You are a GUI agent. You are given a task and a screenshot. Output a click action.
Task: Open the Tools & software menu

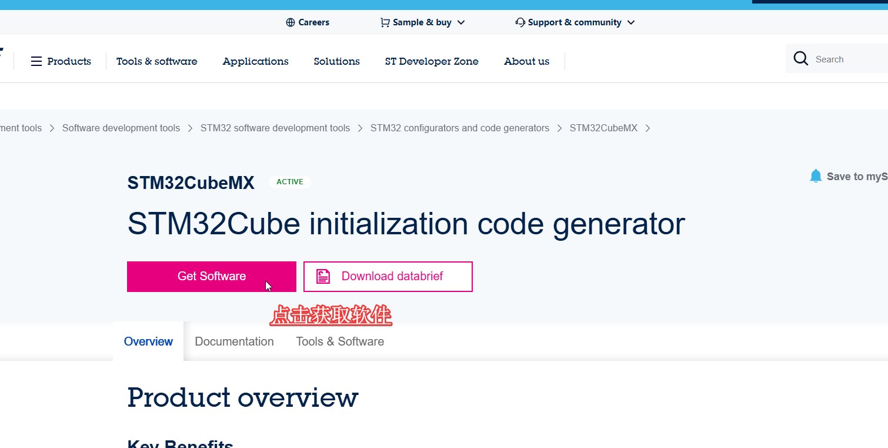(157, 61)
